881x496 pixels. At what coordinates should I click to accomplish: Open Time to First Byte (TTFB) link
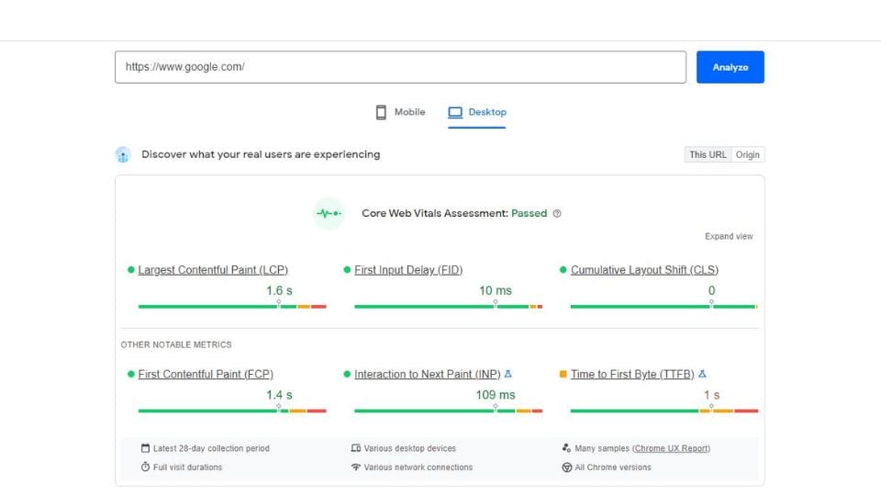(632, 374)
